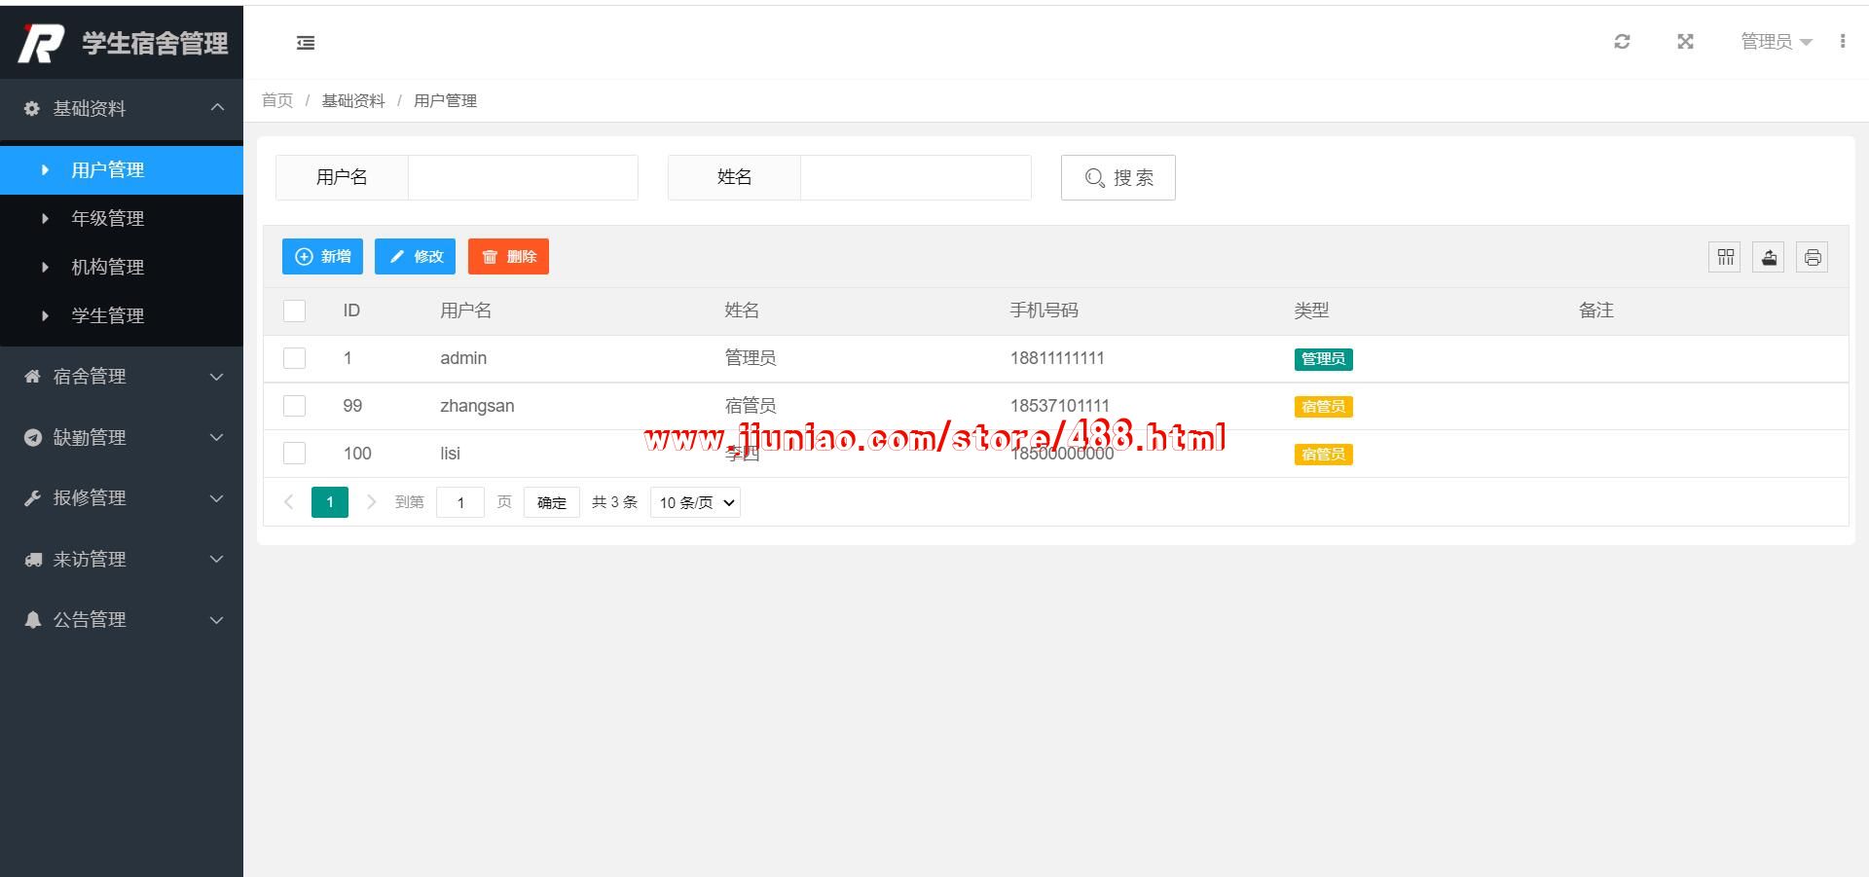
Task: Click the gear icon beside 基础资料
Action: pos(32,108)
